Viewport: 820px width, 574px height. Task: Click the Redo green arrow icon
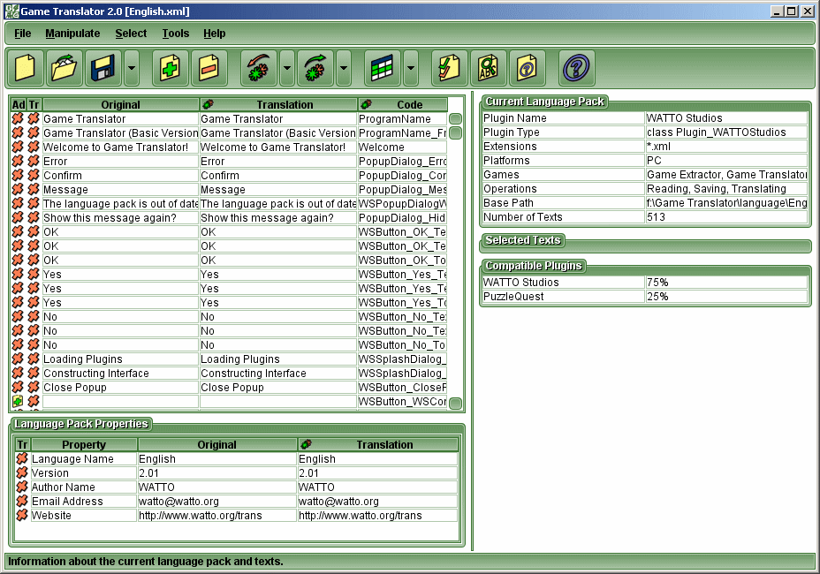pyautogui.click(x=315, y=68)
